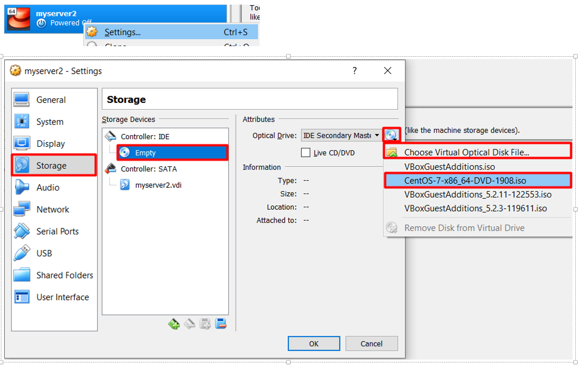
Task: Choose Virtual Optical Disk File menu item
Action: coord(478,152)
